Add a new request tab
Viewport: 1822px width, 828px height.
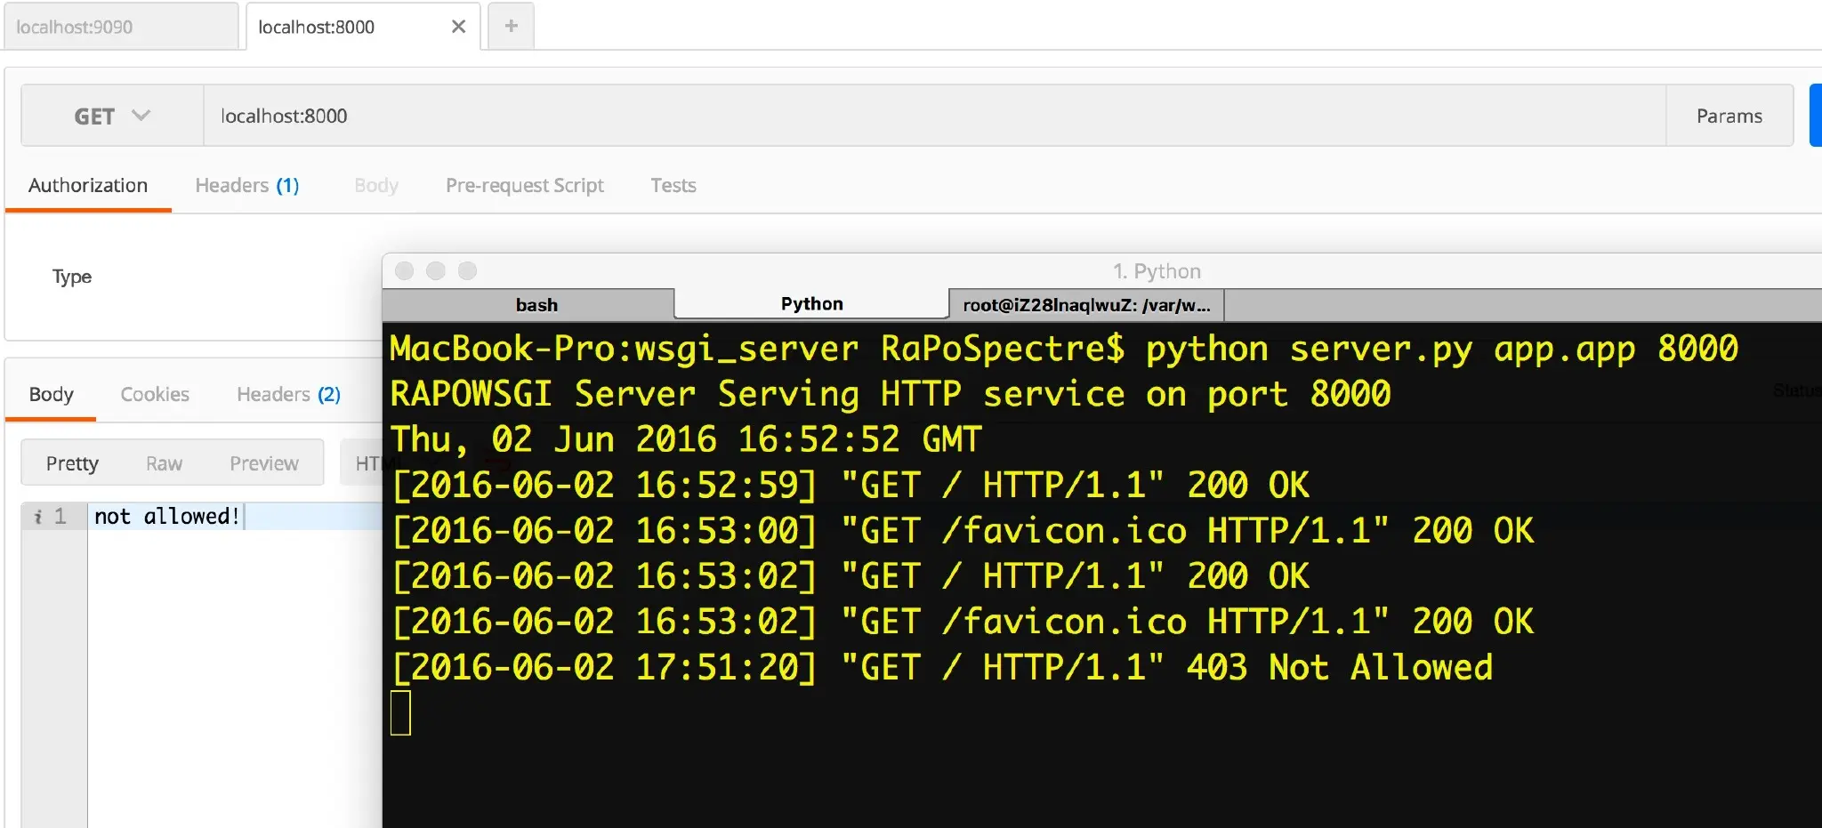[x=511, y=27]
